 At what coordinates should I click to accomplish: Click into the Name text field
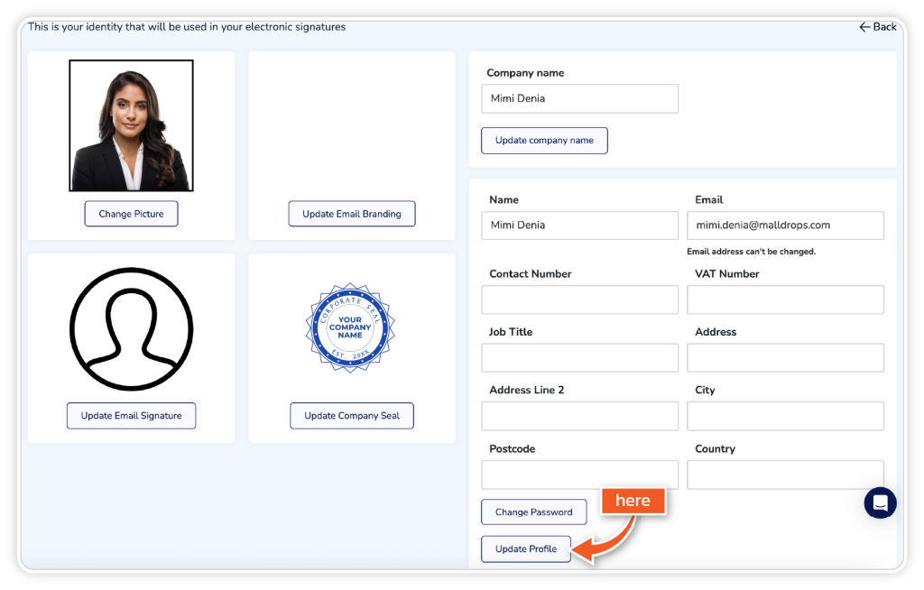click(x=579, y=226)
